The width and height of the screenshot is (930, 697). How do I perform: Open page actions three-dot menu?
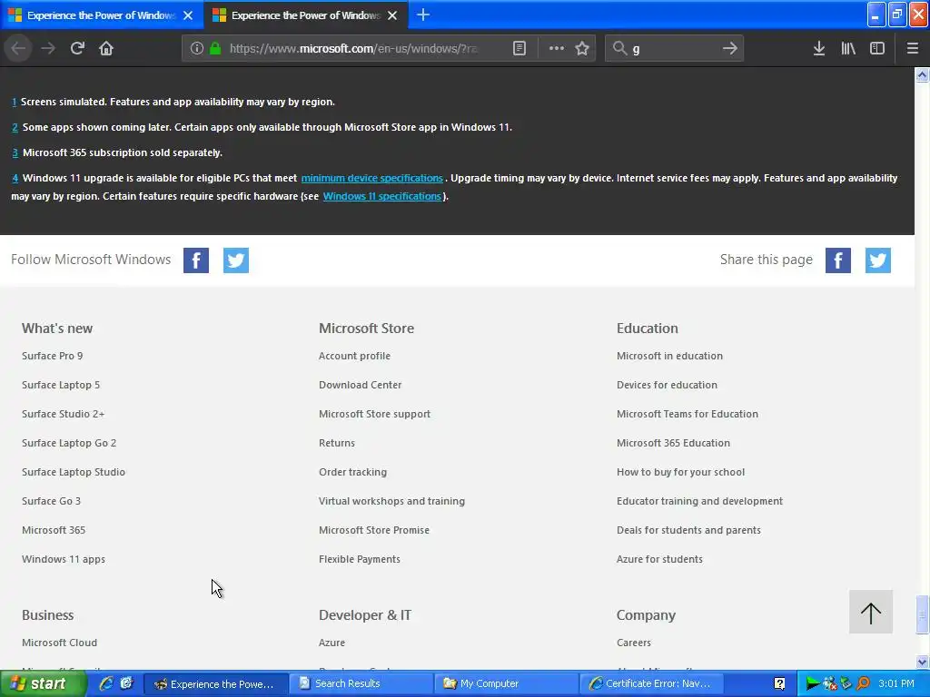tap(557, 48)
